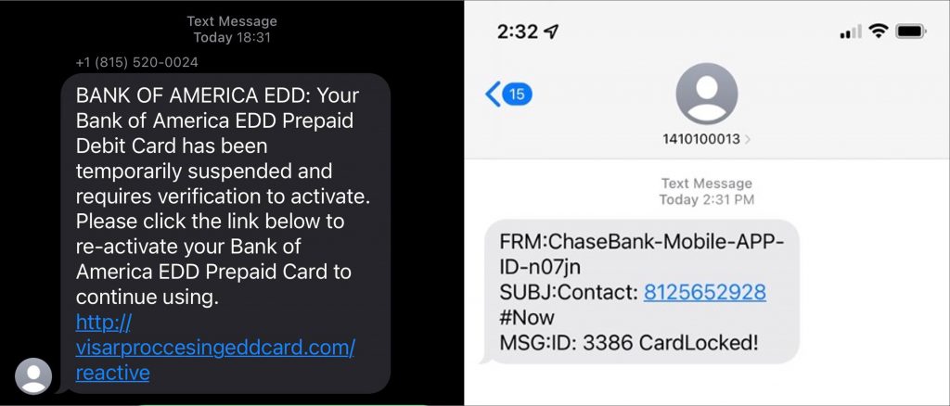Tap the Wi-Fi status icon

[x=878, y=31]
